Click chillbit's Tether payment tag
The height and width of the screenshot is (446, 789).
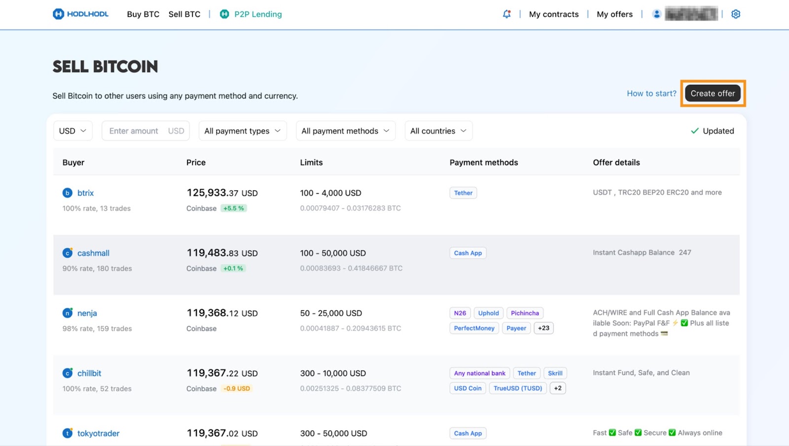(527, 373)
